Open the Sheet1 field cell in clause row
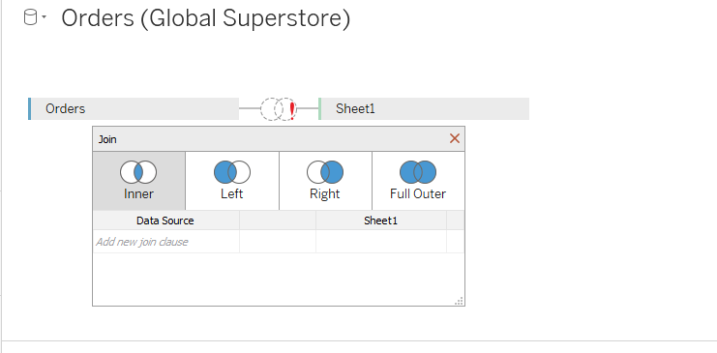The height and width of the screenshot is (353, 717). [381, 242]
